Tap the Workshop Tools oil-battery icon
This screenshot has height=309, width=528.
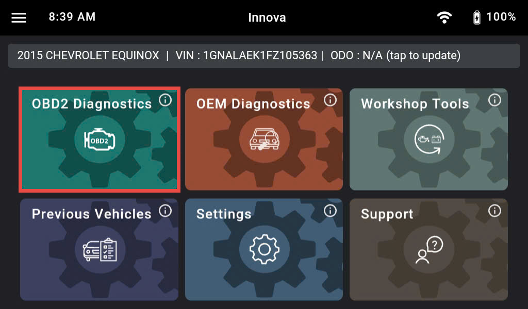[x=430, y=140]
